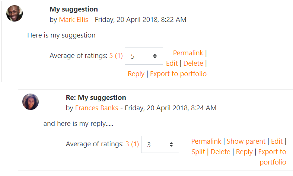293x176 pixels.
Task: Open the rating dropdown showing 3
Action: click(160, 144)
